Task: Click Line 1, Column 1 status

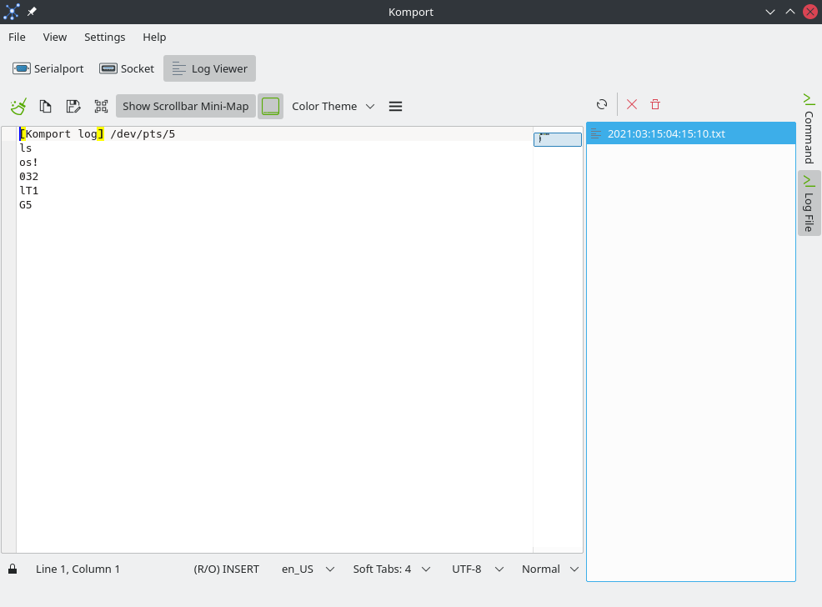Action: 78,569
